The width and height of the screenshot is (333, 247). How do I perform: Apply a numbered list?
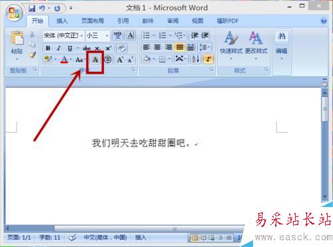[163, 35]
